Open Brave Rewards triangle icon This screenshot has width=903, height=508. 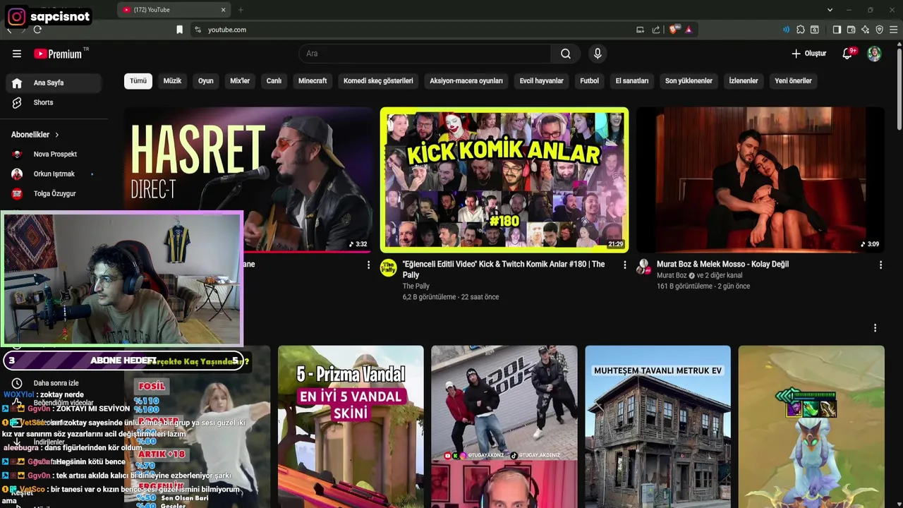tap(689, 30)
